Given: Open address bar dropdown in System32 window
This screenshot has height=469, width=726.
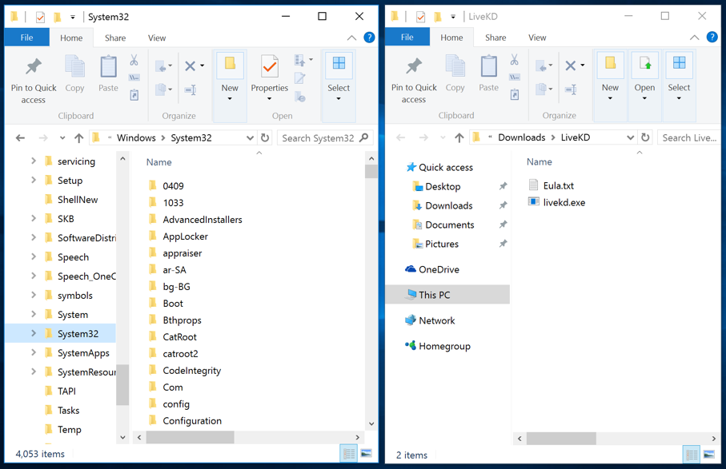Looking at the screenshot, I should [250, 137].
